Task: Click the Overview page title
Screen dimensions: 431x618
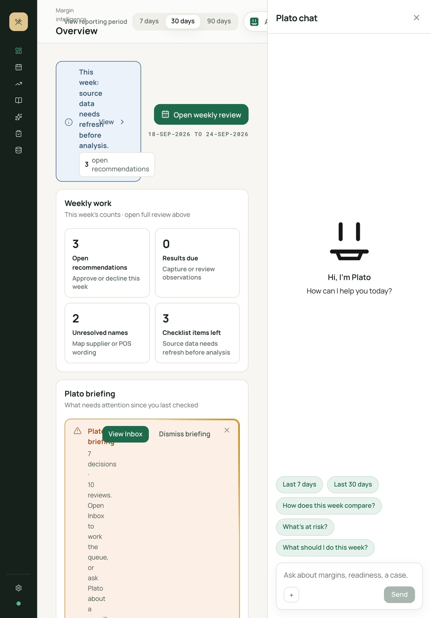Action: pos(77,31)
